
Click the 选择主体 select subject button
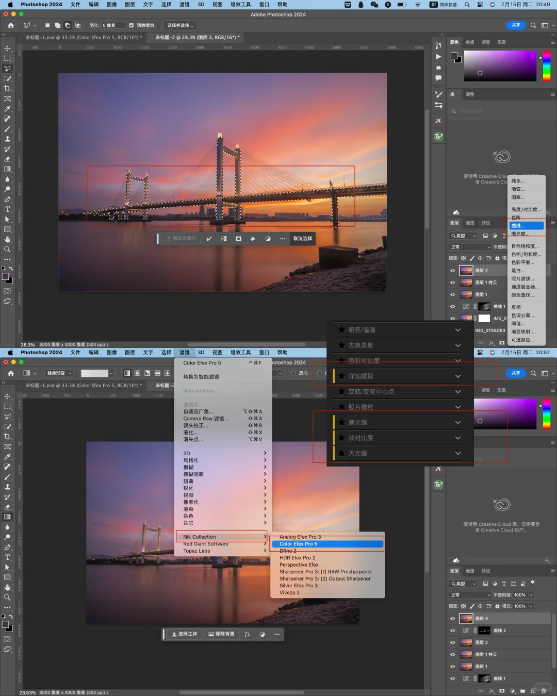(x=185, y=634)
